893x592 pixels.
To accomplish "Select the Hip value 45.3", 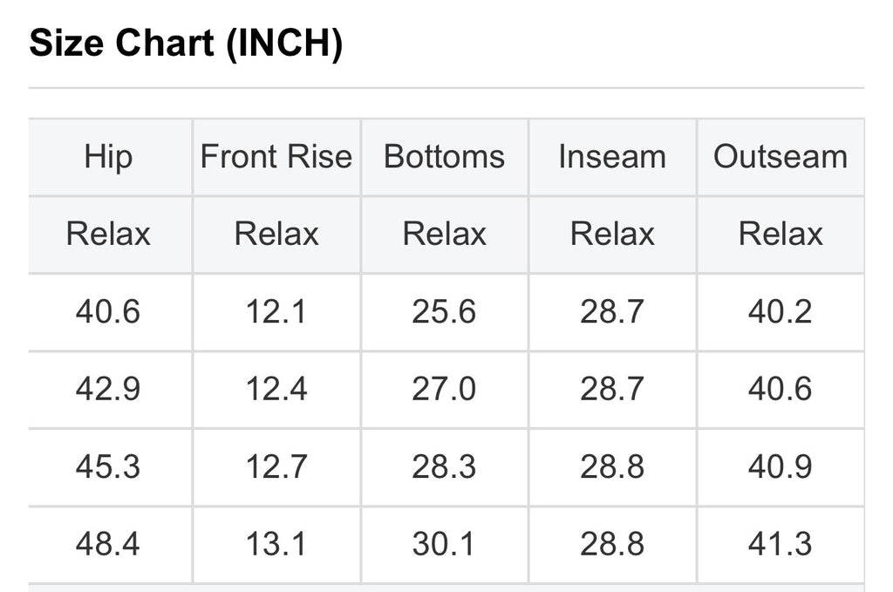I will point(109,466).
